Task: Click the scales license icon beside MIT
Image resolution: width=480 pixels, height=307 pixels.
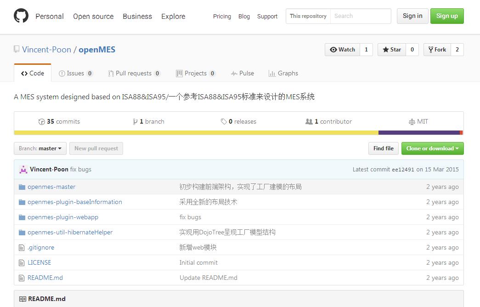Action: coord(412,122)
